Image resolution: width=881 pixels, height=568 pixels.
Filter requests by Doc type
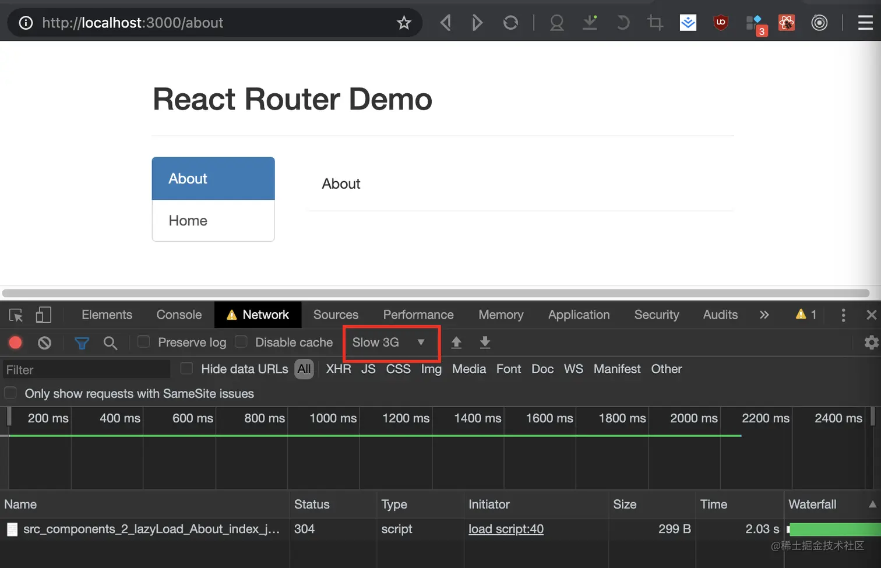(542, 369)
